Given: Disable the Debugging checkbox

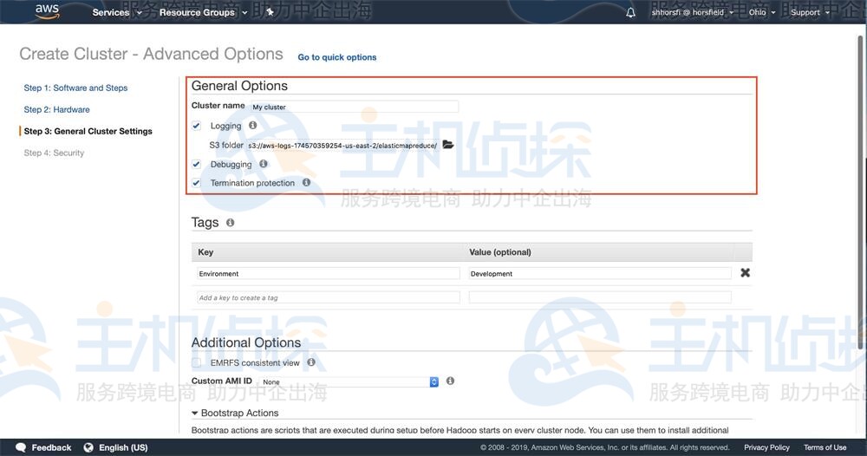Looking at the screenshot, I should pos(197,164).
